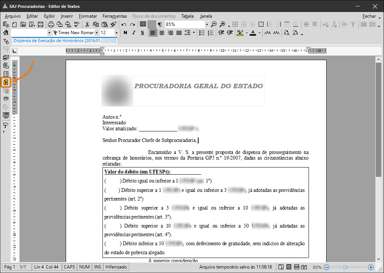Screen dimensions: 384x273
Task: Click the bulleted list icon
Action: pyautogui.click(x=202, y=33)
